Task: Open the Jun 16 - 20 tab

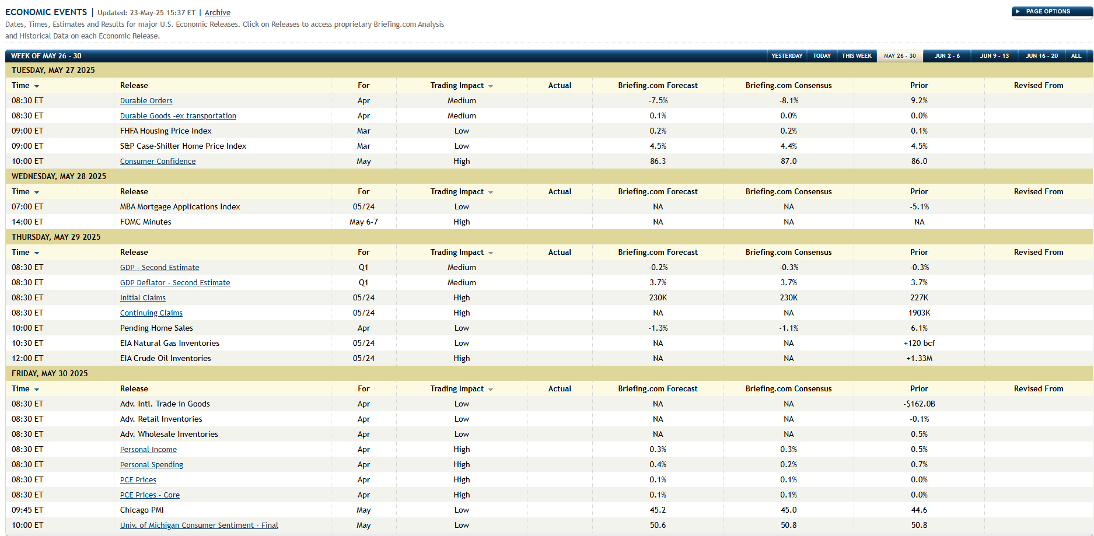Action: [1041, 56]
